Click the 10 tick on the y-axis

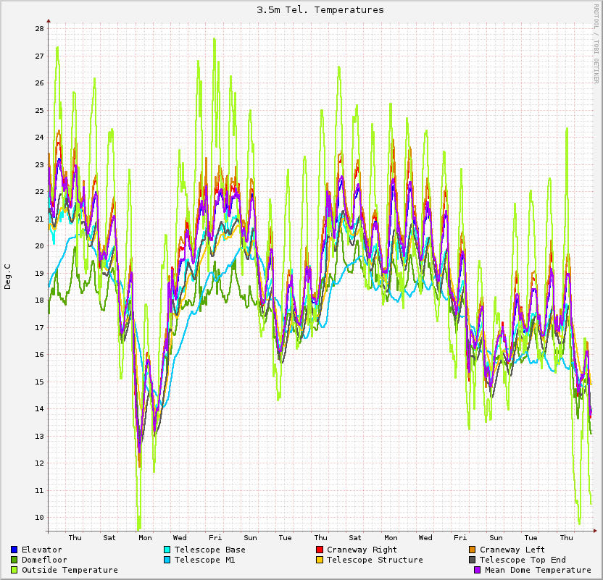[x=38, y=518]
